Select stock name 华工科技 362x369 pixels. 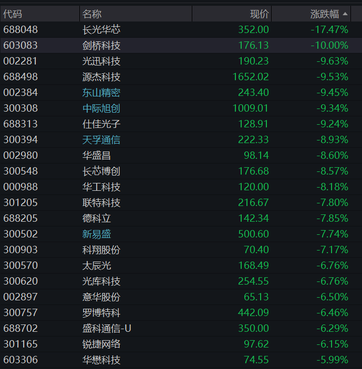tap(101, 187)
